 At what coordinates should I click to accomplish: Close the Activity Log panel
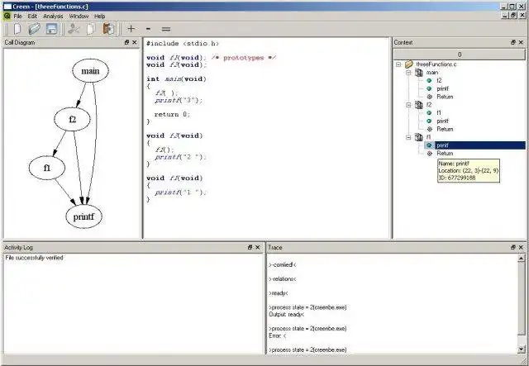tap(258, 247)
